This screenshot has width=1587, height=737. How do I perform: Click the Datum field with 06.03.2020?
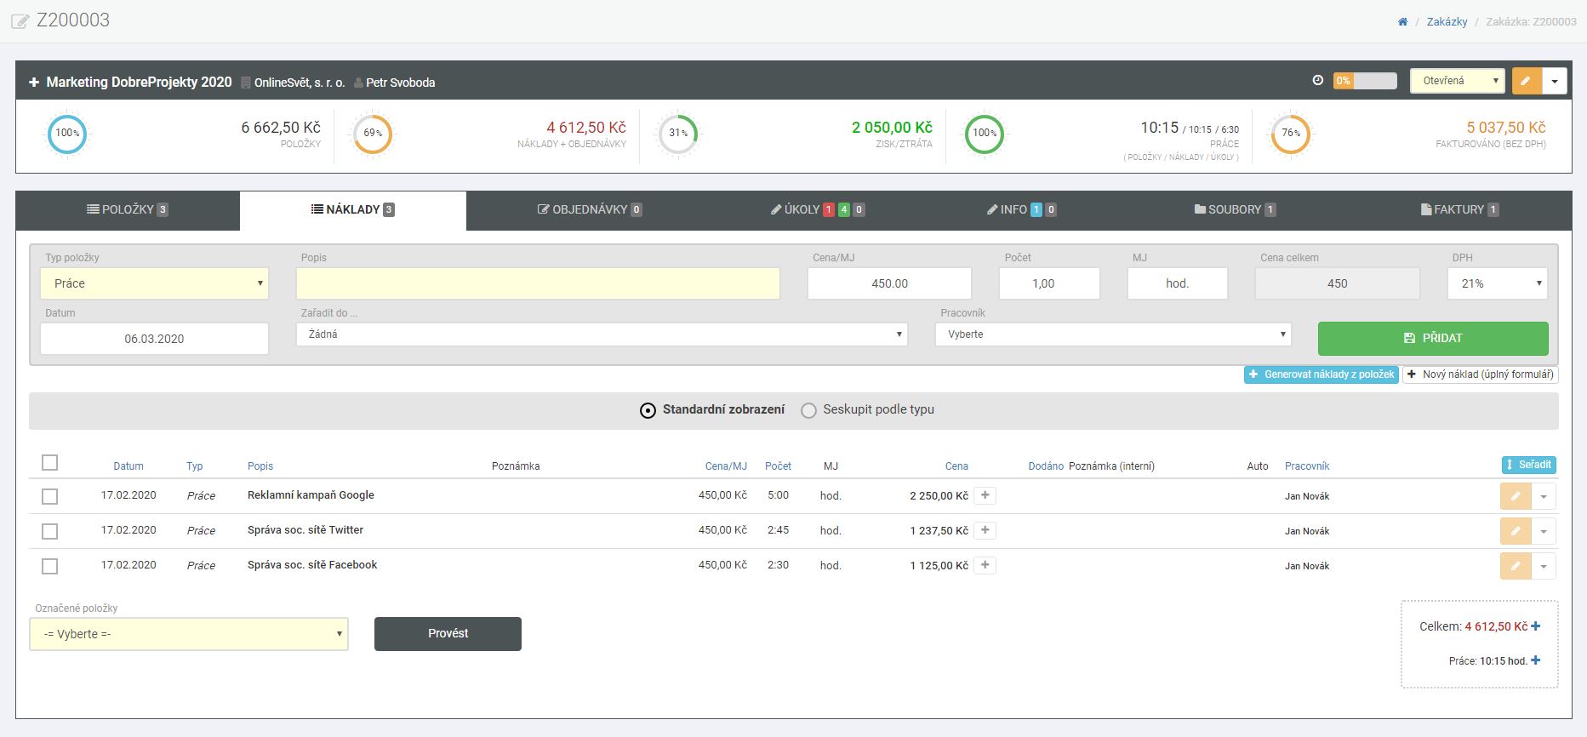(154, 339)
